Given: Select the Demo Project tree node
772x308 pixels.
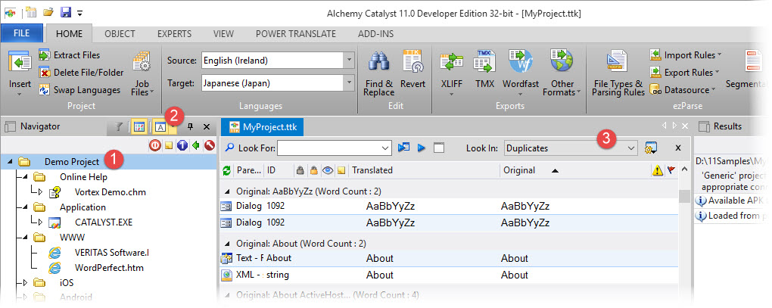Looking at the screenshot, I should (x=71, y=161).
